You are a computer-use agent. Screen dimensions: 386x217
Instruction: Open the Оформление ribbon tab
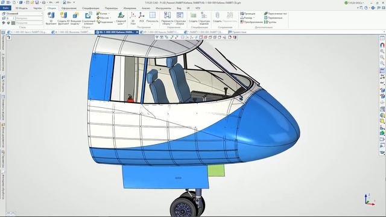(x=69, y=8)
